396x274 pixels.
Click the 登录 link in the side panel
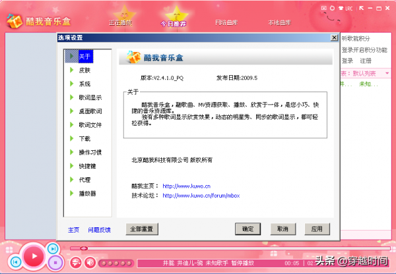[347, 61]
